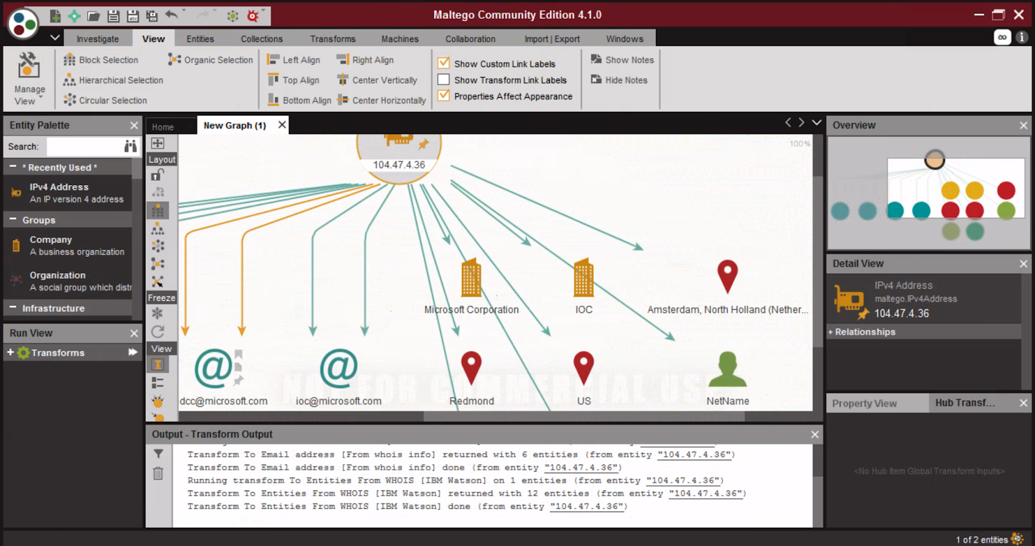
Task: Switch to the Transforms ribbon tab
Action: [x=332, y=39]
